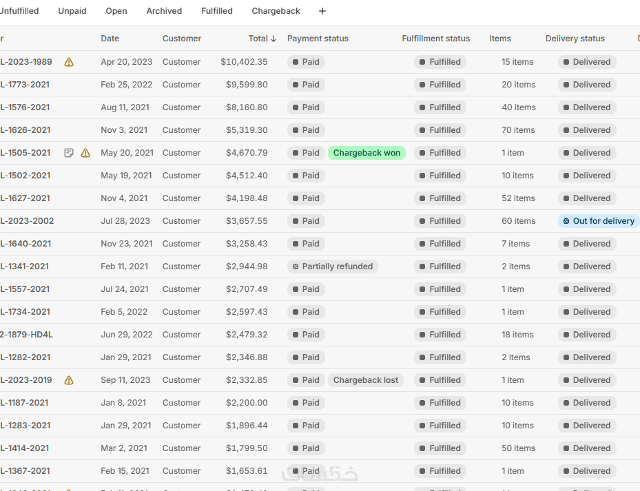Click the Chargeback lost badge
This screenshot has height=491, width=640.
pos(366,380)
